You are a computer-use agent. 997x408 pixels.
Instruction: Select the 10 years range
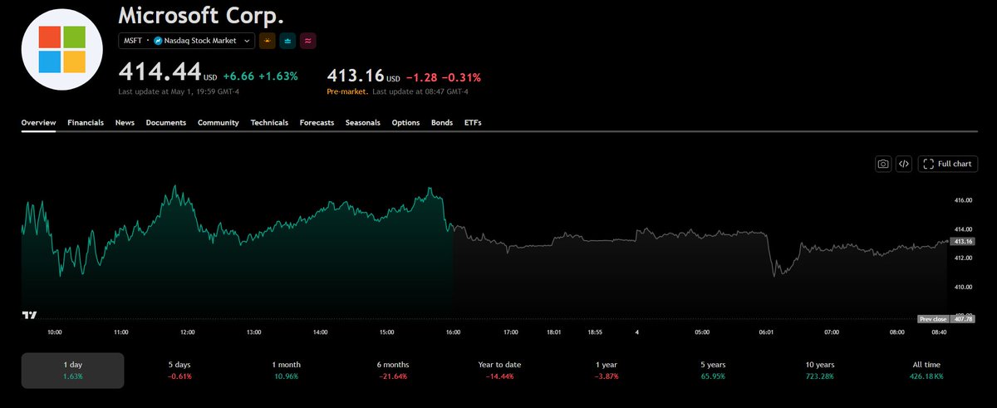click(x=819, y=371)
